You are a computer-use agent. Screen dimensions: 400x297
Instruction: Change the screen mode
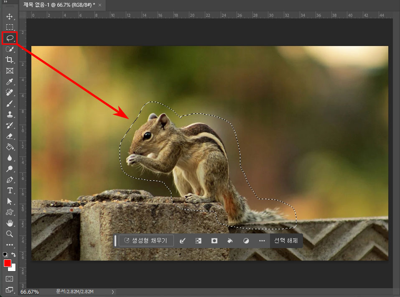point(10,289)
